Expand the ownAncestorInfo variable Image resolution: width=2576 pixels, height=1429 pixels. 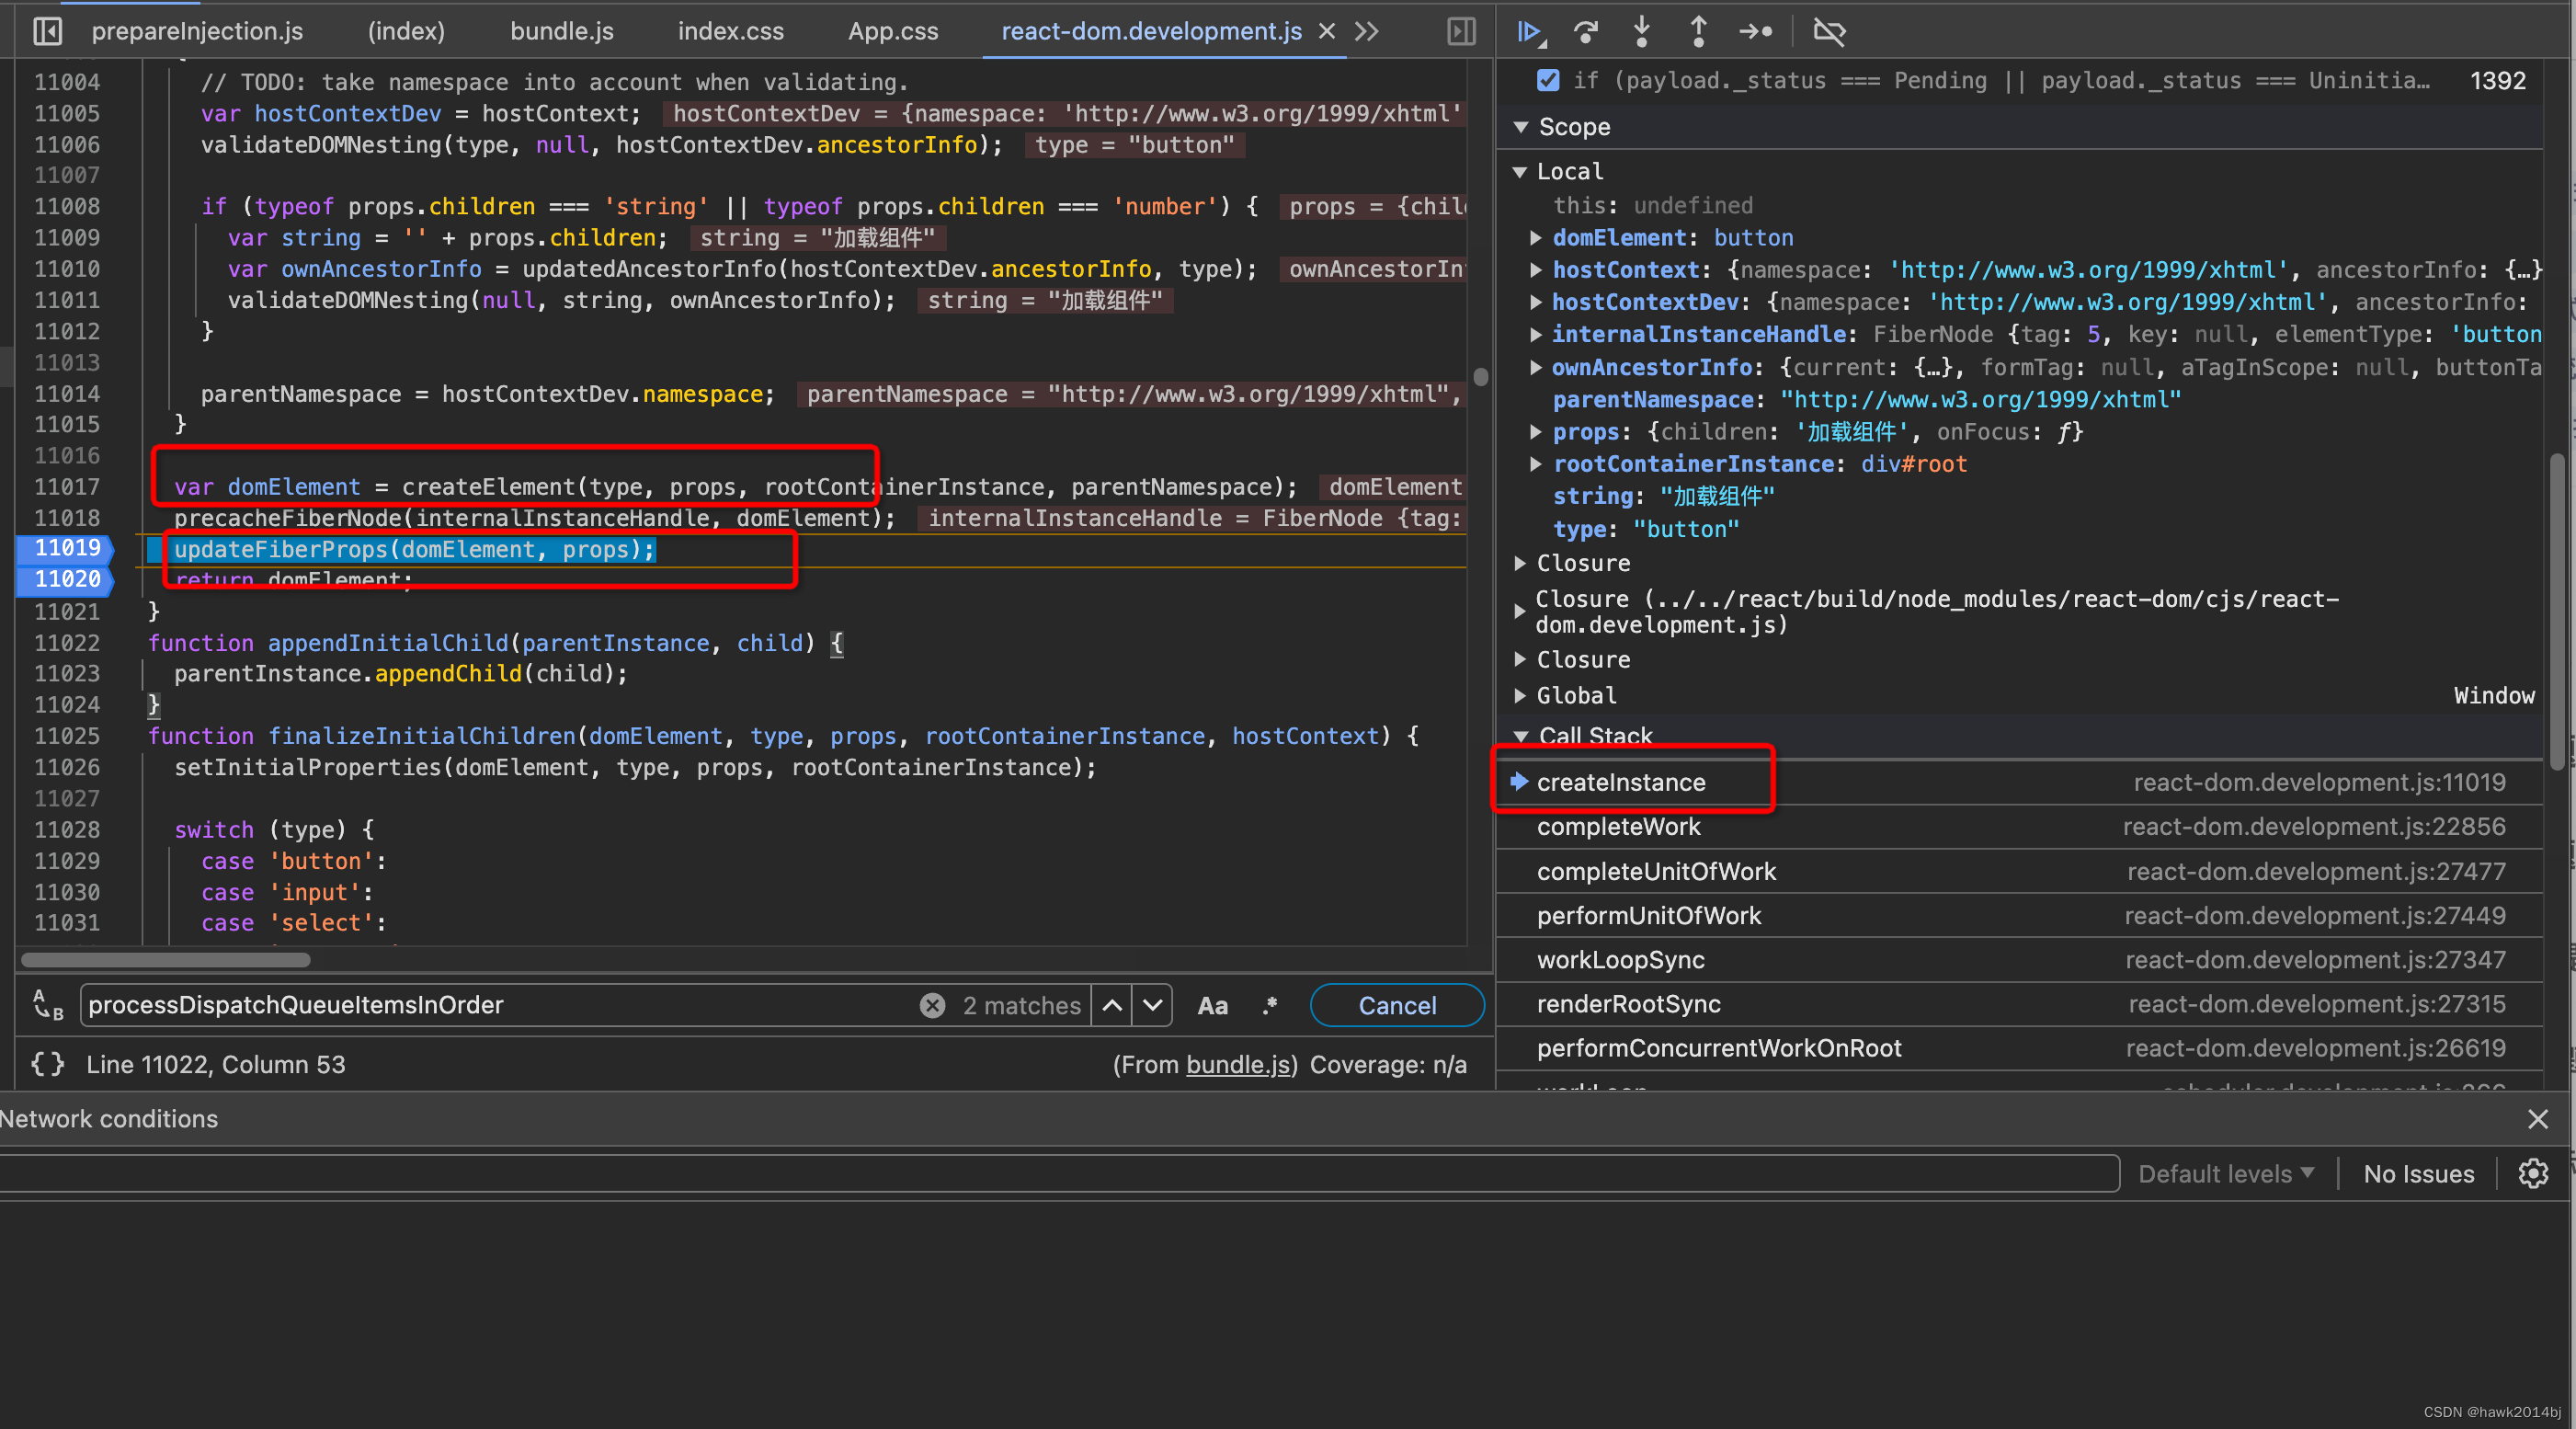point(1536,367)
